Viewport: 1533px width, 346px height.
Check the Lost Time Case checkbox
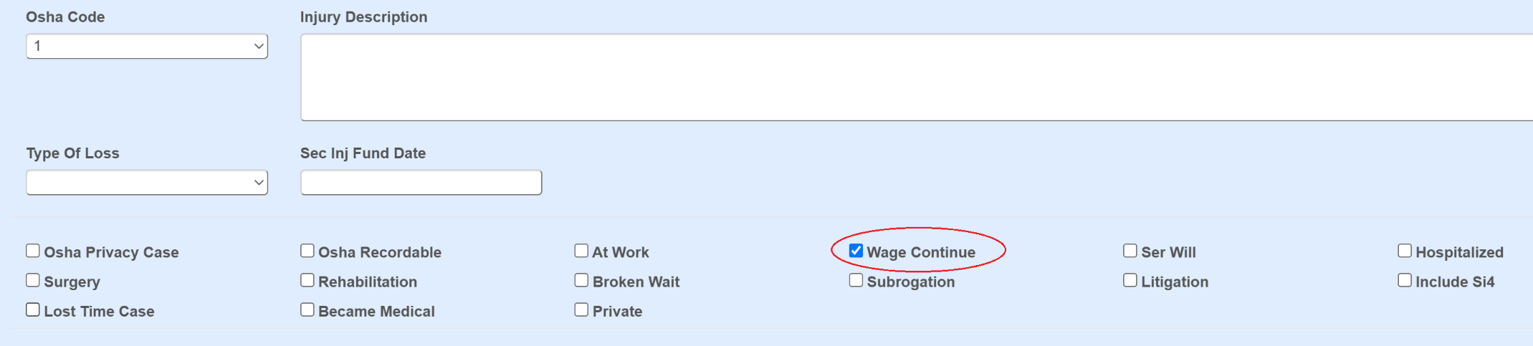[33, 309]
